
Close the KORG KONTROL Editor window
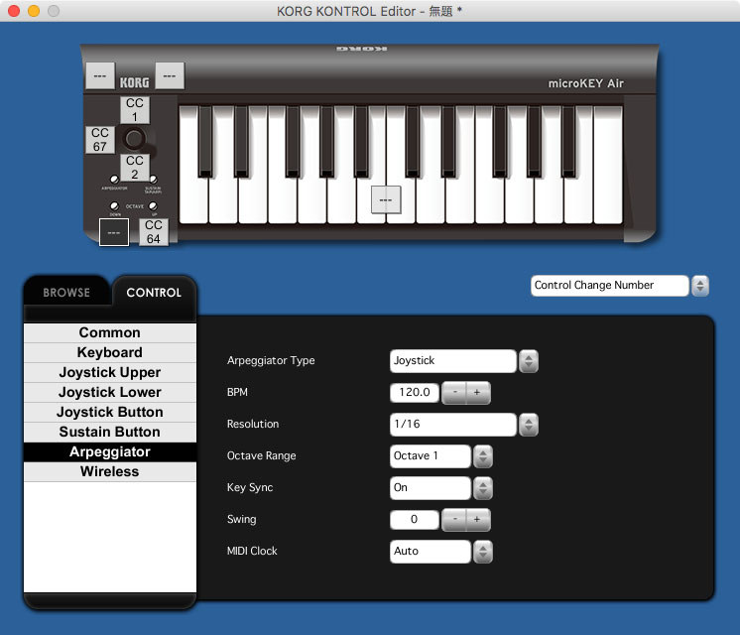point(14,11)
